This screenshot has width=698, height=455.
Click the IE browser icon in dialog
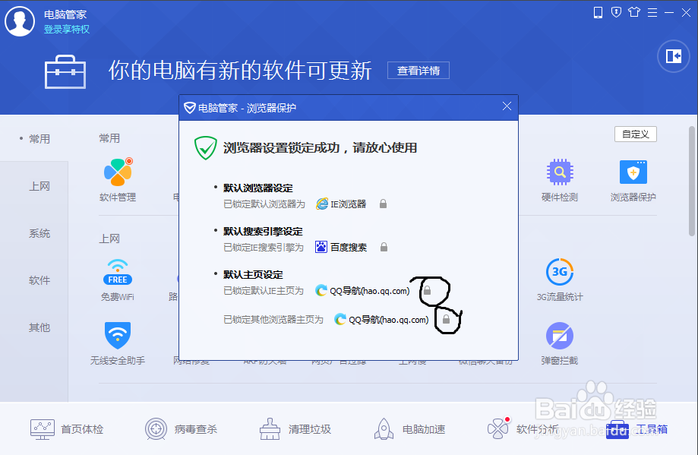tap(322, 204)
